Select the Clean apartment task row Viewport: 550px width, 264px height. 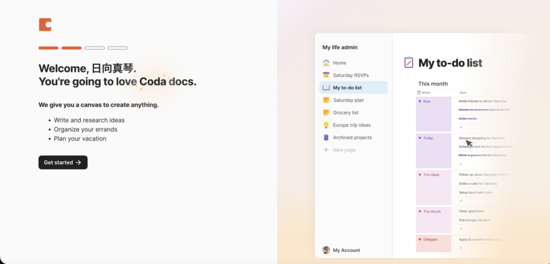(x=473, y=212)
